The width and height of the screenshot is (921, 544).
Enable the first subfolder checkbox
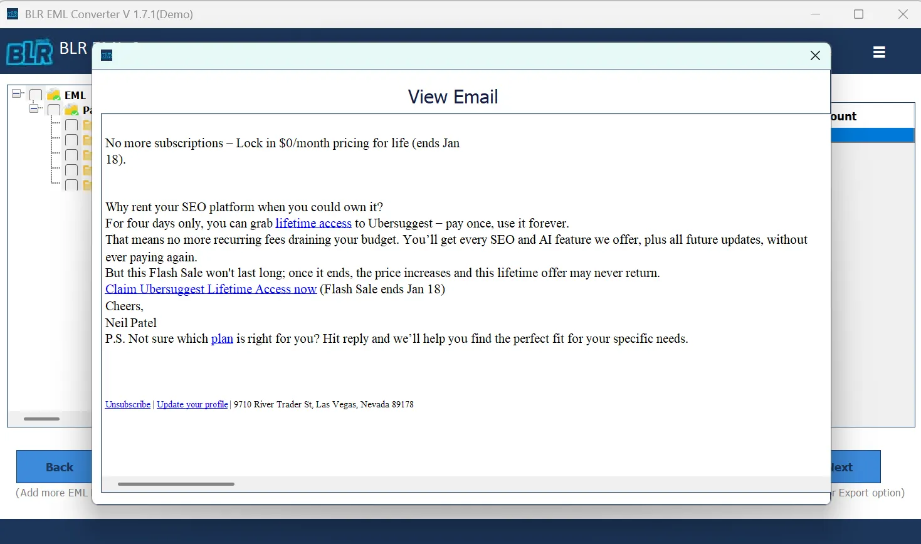click(71, 125)
